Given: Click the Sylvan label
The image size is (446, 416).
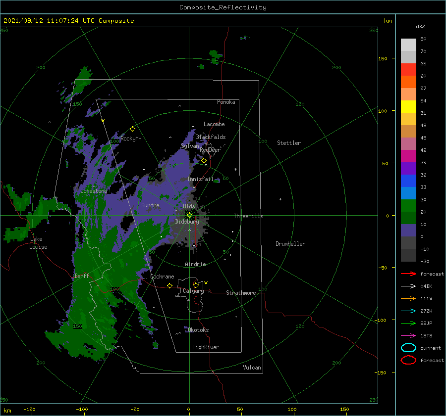Looking at the screenshot, I should point(190,146).
